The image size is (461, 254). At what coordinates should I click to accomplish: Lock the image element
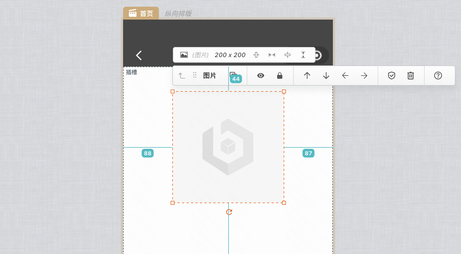click(x=280, y=76)
